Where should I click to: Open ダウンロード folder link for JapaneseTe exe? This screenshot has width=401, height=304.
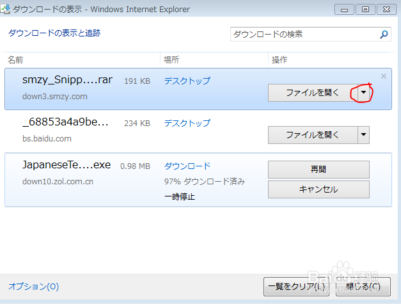tap(187, 166)
